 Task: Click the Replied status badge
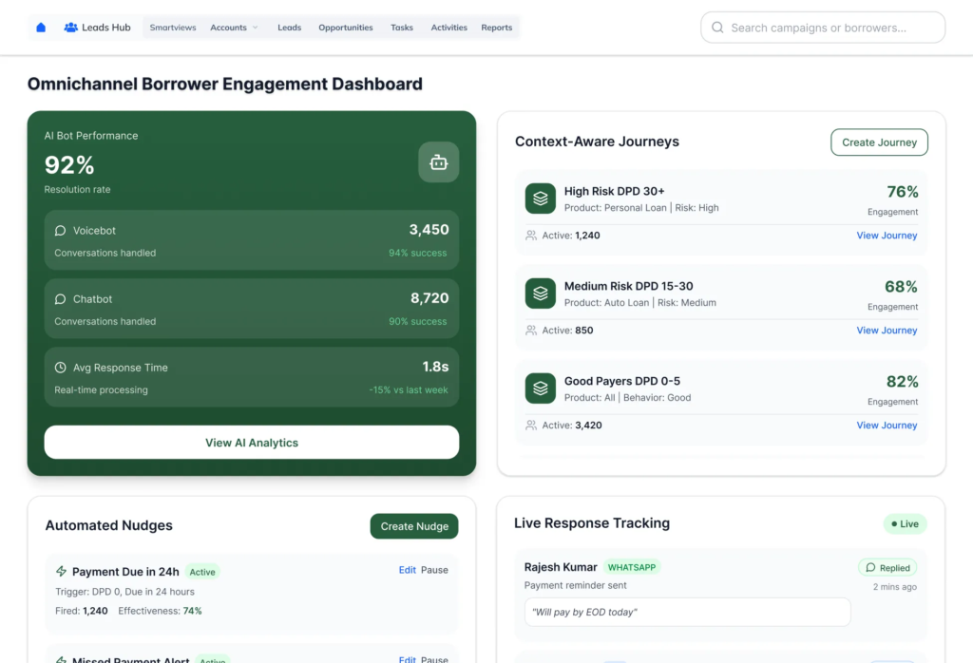pyautogui.click(x=887, y=567)
